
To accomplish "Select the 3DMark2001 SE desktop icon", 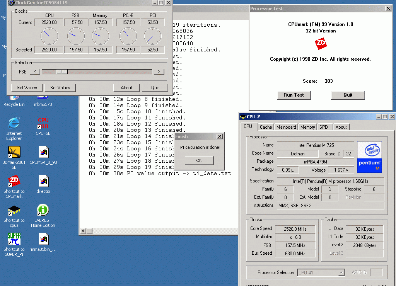I will click(x=14, y=158).
